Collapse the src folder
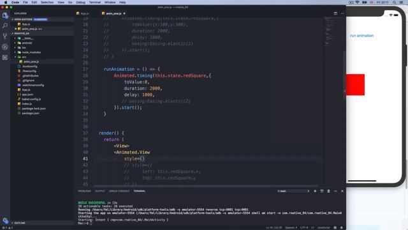The height and width of the screenshot is (230, 408). [x=24, y=57]
